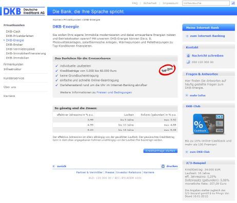Open Kundenservice in the side menu

coord(14,78)
